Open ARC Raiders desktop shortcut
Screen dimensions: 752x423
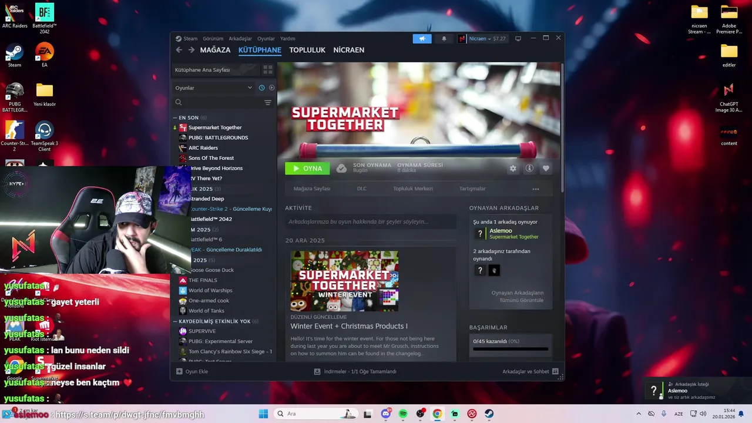tap(15, 16)
